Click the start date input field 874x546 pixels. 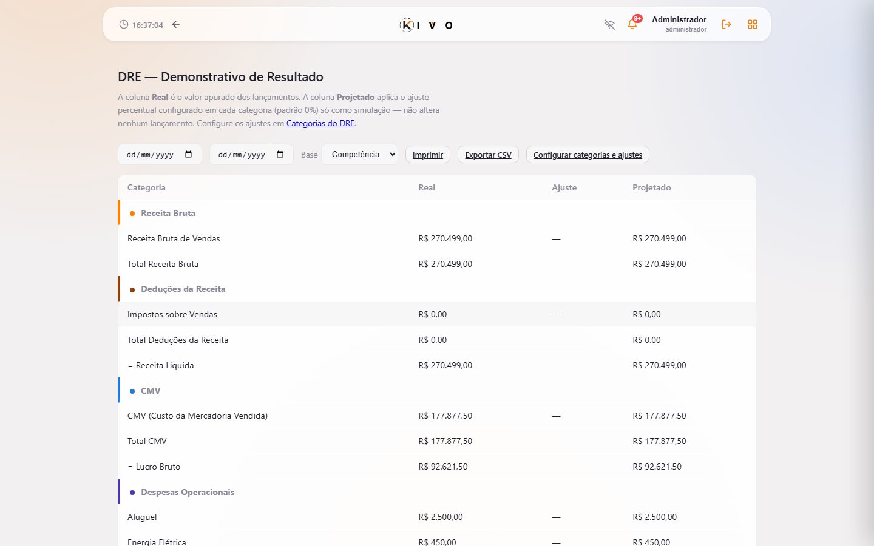160,155
